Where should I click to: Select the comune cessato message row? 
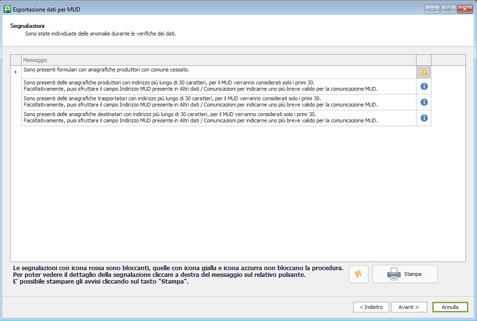218,70
